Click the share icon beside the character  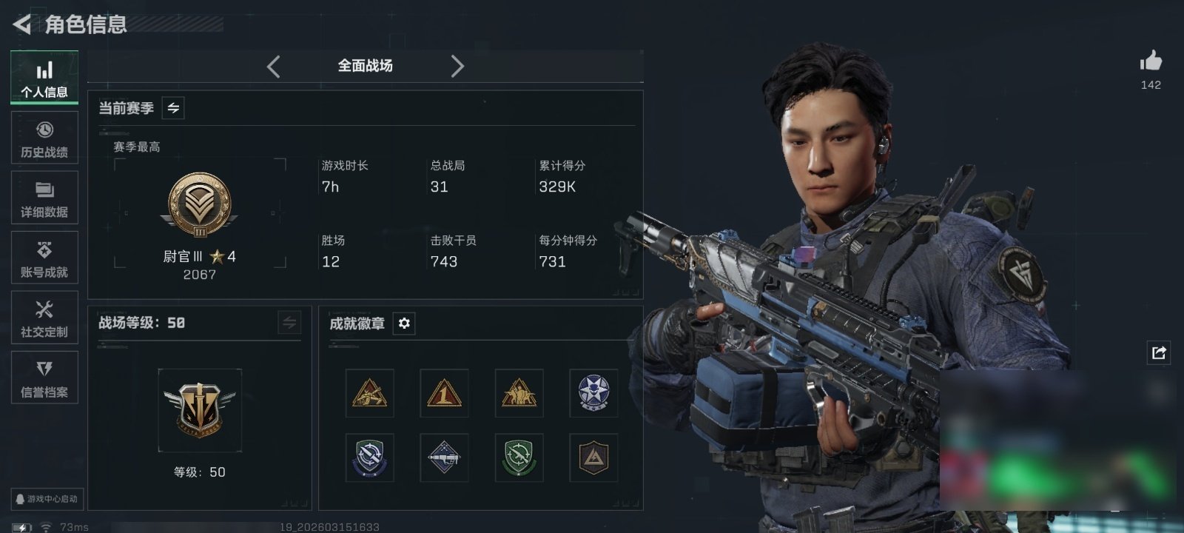coord(1159,352)
